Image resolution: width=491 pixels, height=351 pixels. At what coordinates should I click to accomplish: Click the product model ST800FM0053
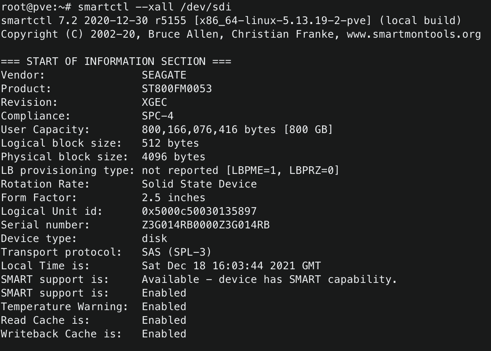[177, 89]
